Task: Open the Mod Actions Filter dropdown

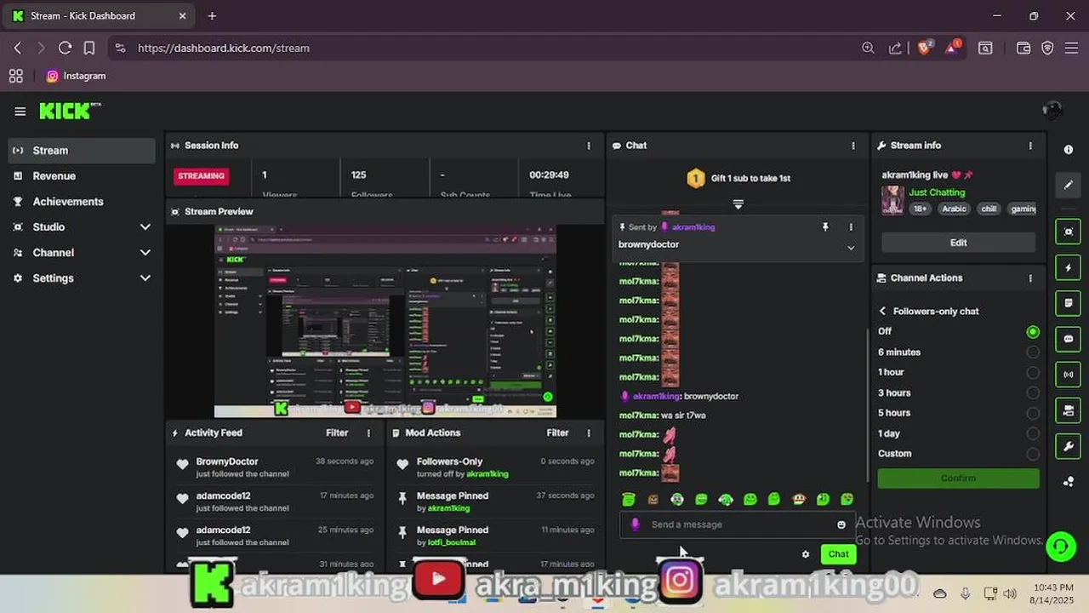Action: [x=557, y=433]
